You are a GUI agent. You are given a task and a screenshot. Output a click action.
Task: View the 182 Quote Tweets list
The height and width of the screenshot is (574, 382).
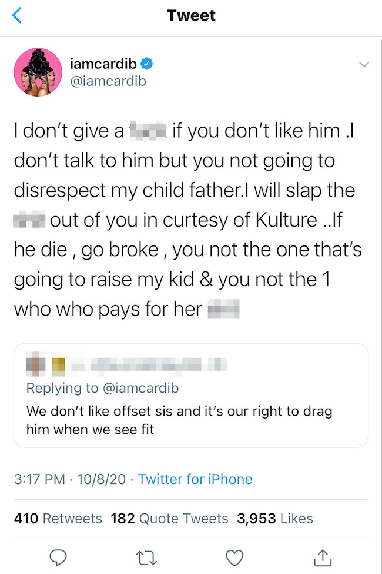click(169, 518)
